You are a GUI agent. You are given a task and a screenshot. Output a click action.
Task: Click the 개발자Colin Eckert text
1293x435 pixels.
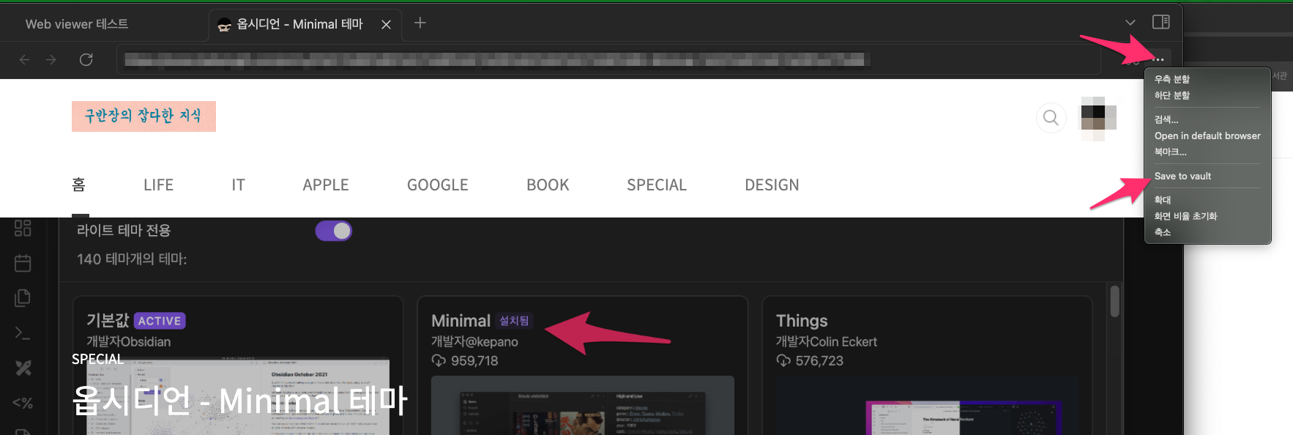coord(827,341)
